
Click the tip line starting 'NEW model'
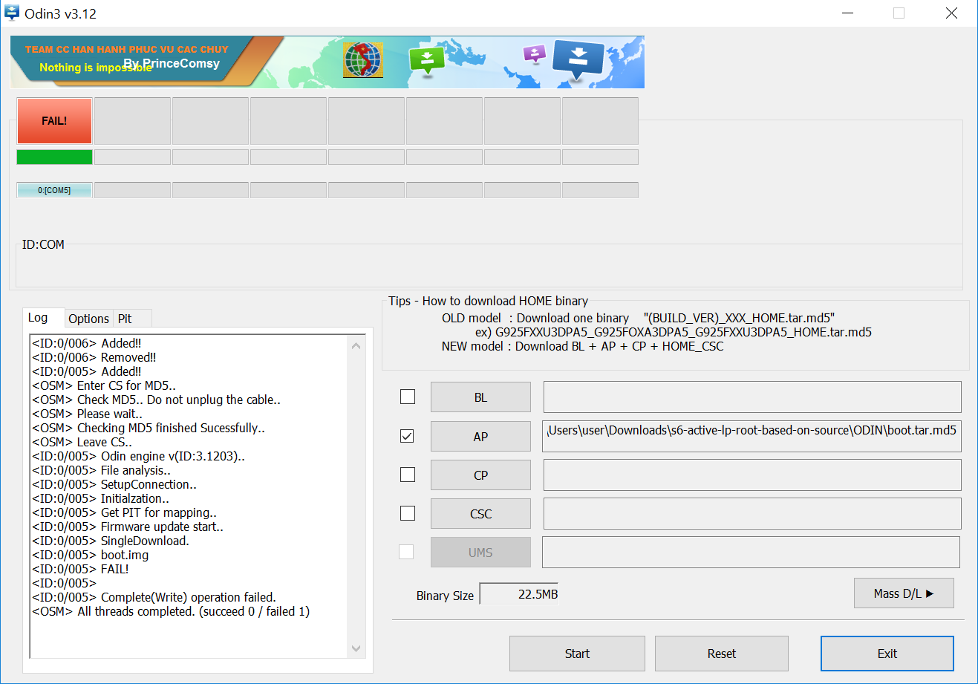pos(582,346)
